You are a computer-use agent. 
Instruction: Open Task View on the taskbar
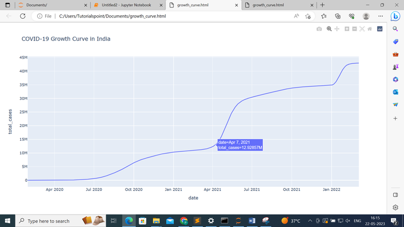pyautogui.click(x=114, y=221)
